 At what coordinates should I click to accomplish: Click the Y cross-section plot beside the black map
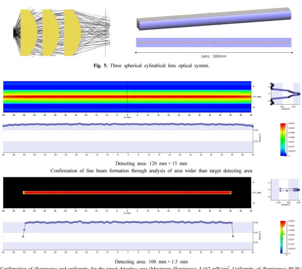point(285,190)
